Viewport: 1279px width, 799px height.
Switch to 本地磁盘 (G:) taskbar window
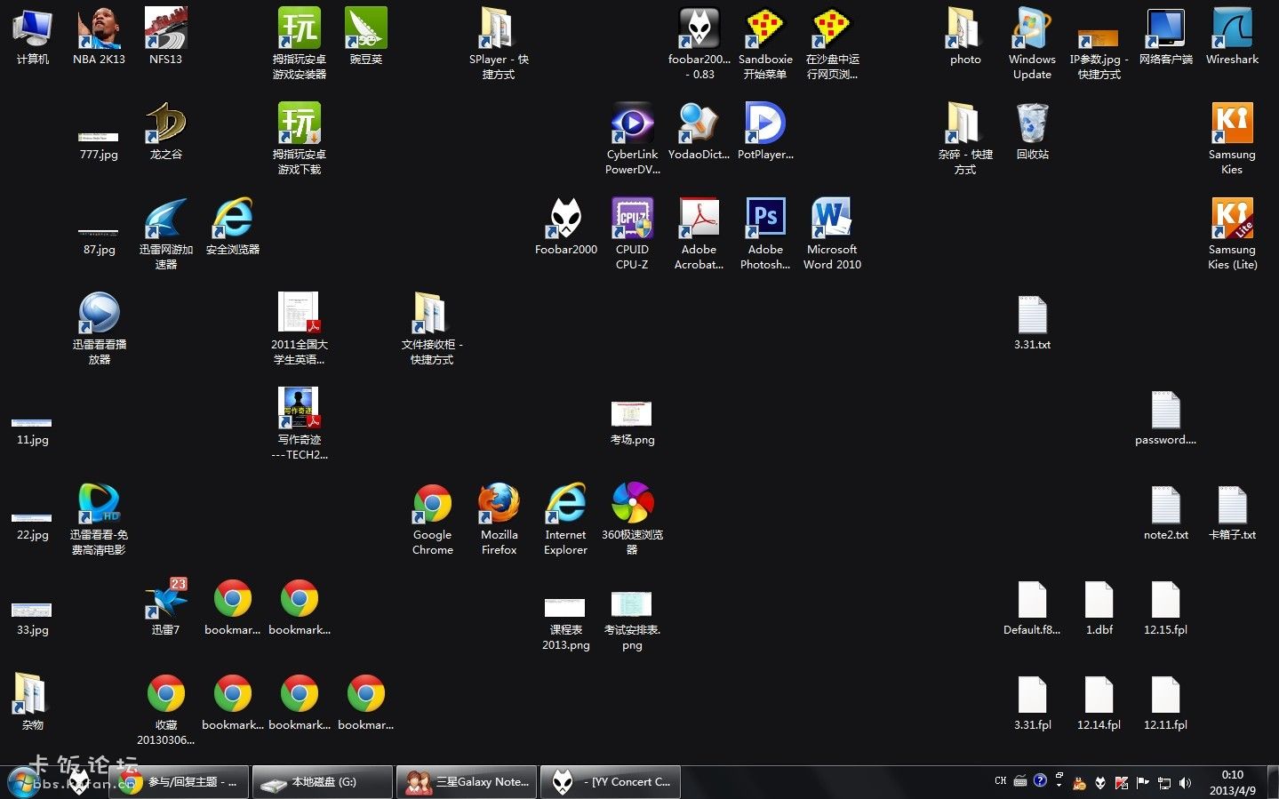pos(323,782)
